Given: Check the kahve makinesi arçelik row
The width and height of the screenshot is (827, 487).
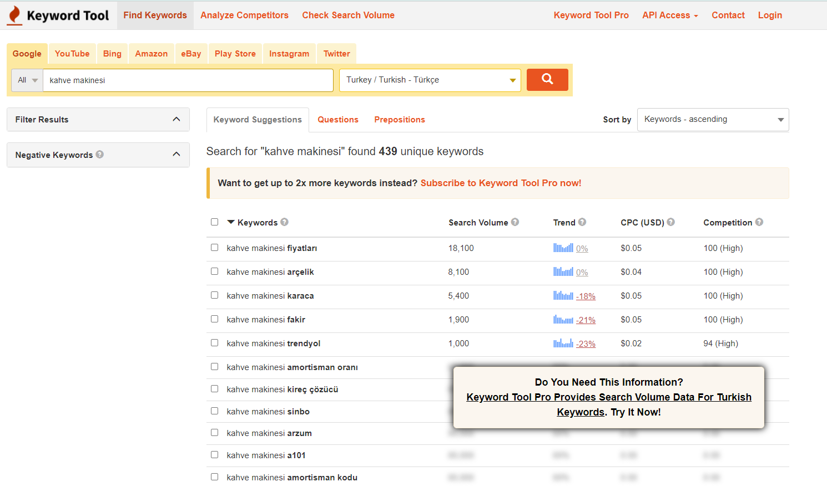Looking at the screenshot, I should [214, 271].
